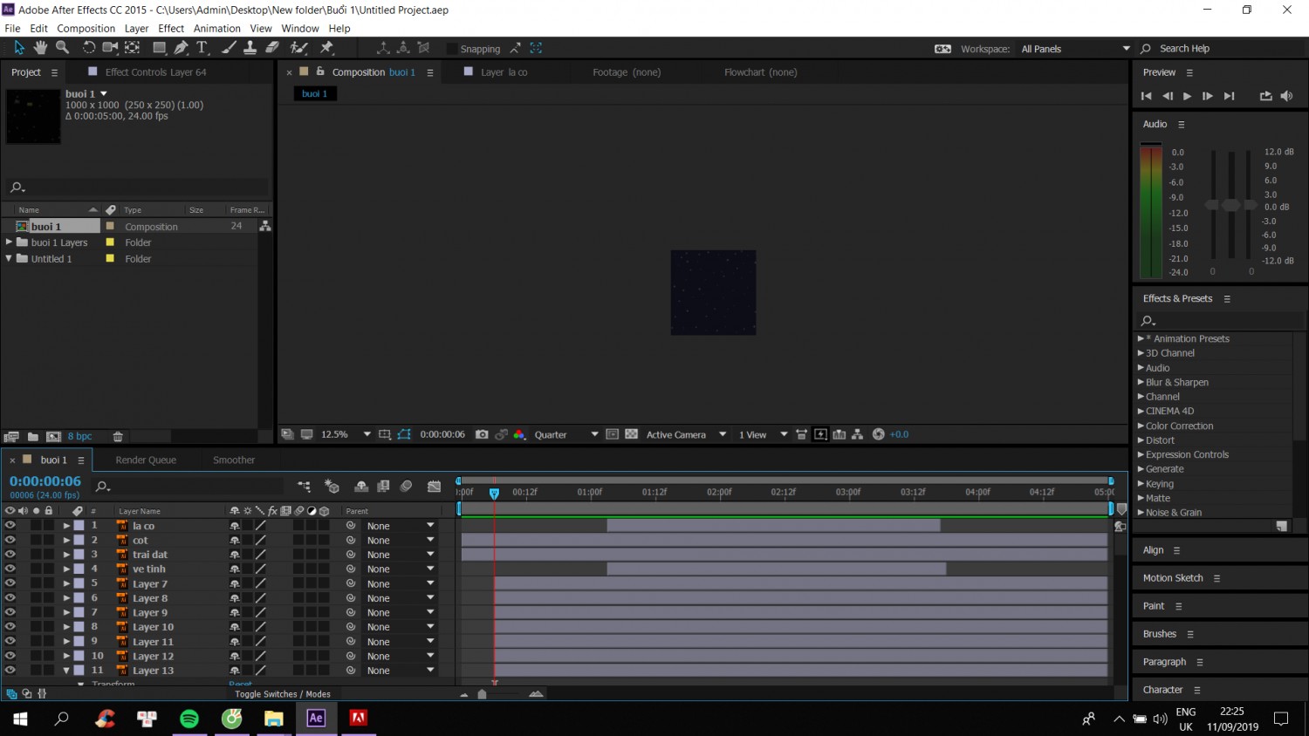This screenshot has height=736, width=1309.
Task: Select the Eraser tool
Action: click(x=271, y=48)
